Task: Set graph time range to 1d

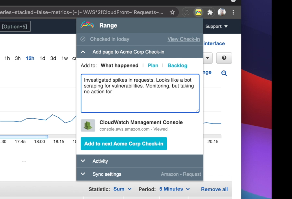Action: (x=42, y=58)
